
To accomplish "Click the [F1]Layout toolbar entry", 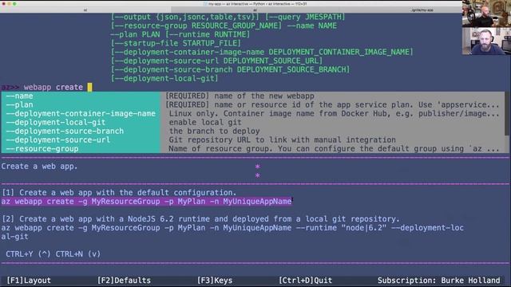I will pos(29,280).
